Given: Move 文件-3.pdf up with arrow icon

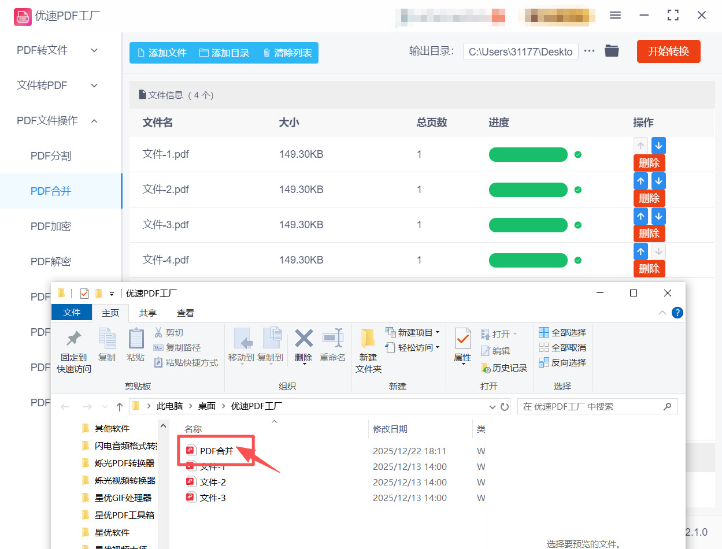Looking at the screenshot, I should (x=640, y=216).
